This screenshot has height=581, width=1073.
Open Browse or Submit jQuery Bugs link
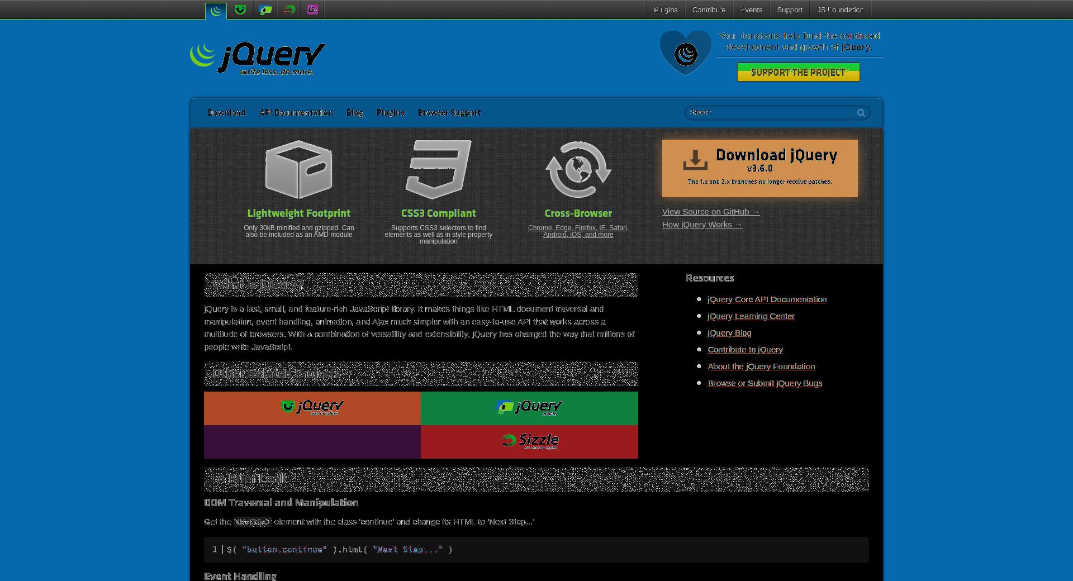pos(765,383)
